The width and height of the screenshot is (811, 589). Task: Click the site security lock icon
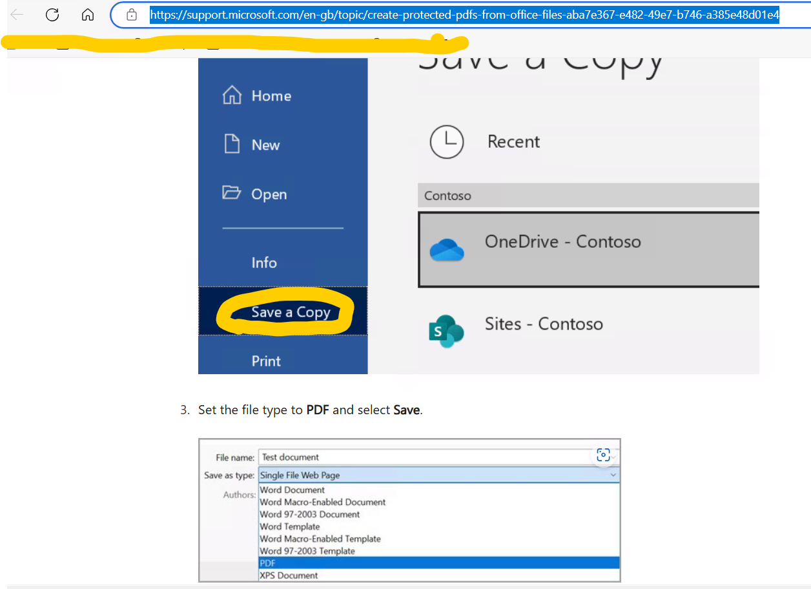click(132, 15)
